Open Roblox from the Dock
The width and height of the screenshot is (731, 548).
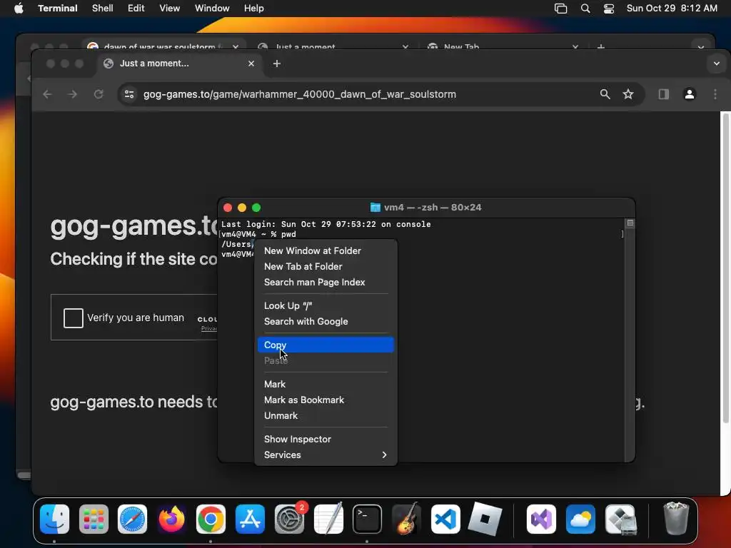tap(485, 519)
